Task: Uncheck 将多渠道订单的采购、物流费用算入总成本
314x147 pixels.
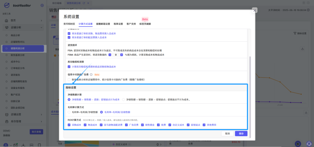Action: (x=69, y=34)
